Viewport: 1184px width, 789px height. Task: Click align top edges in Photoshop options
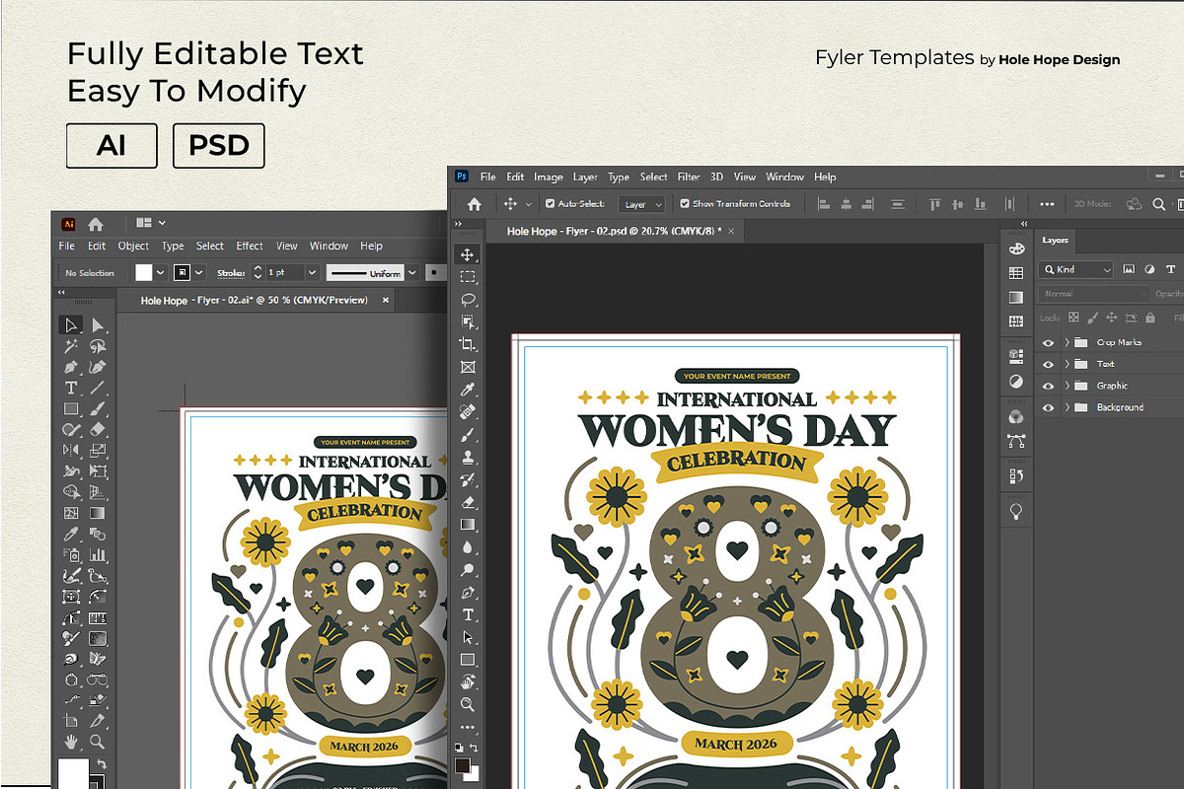pyautogui.click(x=934, y=204)
